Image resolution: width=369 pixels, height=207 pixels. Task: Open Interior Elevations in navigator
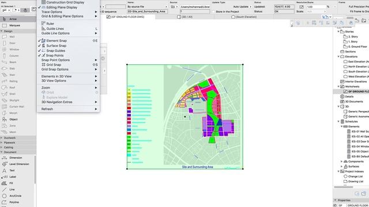click(353, 82)
